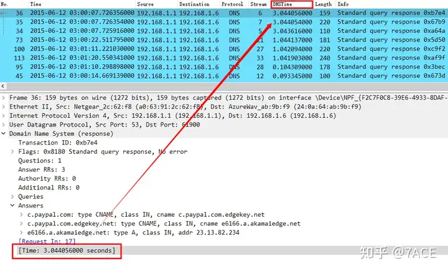Select packet number 113 row

tap(224, 58)
